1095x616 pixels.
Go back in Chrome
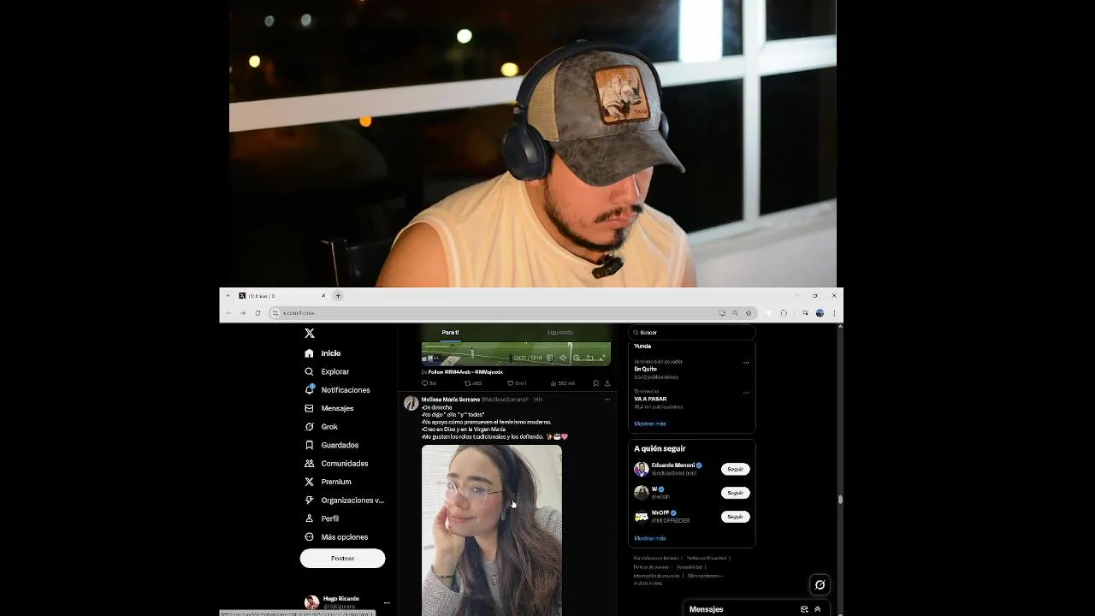point(228,313)
